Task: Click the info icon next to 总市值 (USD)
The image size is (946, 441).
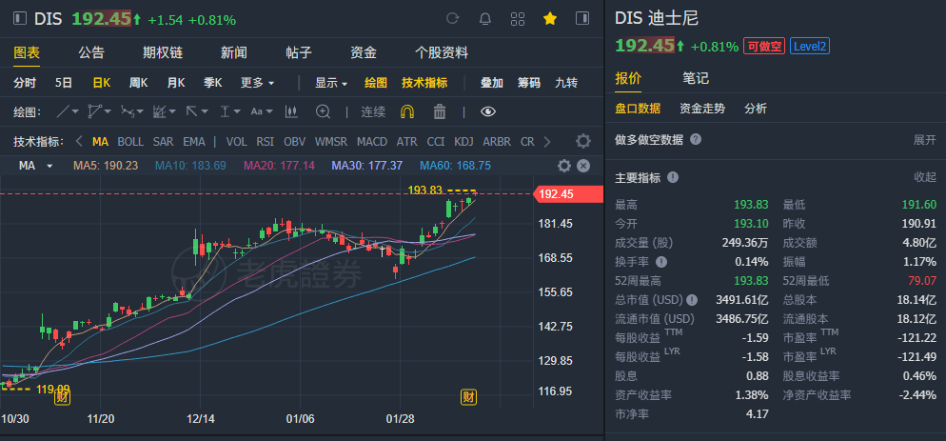Action: (x=692, y=300)
